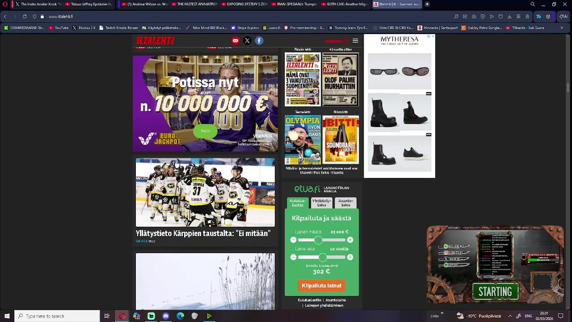
Task: Click the Mytheresa sunglasses ad image
Action: click(x=400, y=71)
